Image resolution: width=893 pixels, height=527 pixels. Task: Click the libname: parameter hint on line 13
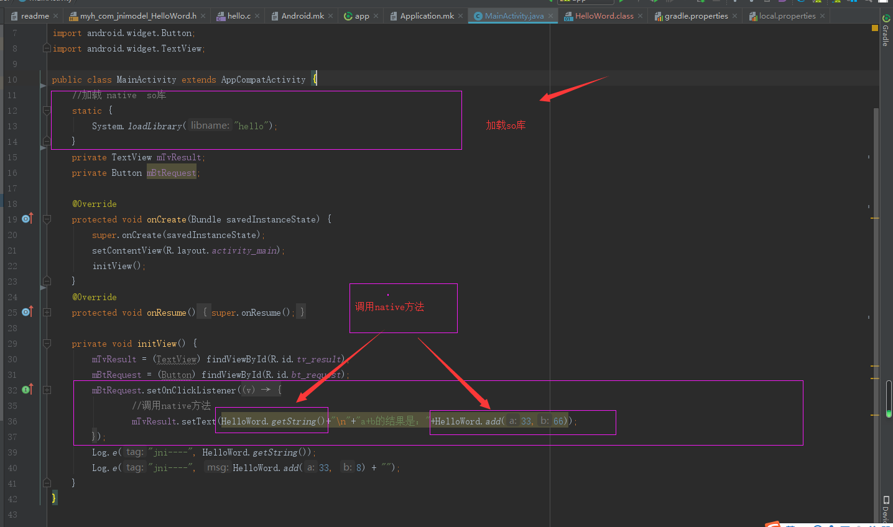[210, 126]
